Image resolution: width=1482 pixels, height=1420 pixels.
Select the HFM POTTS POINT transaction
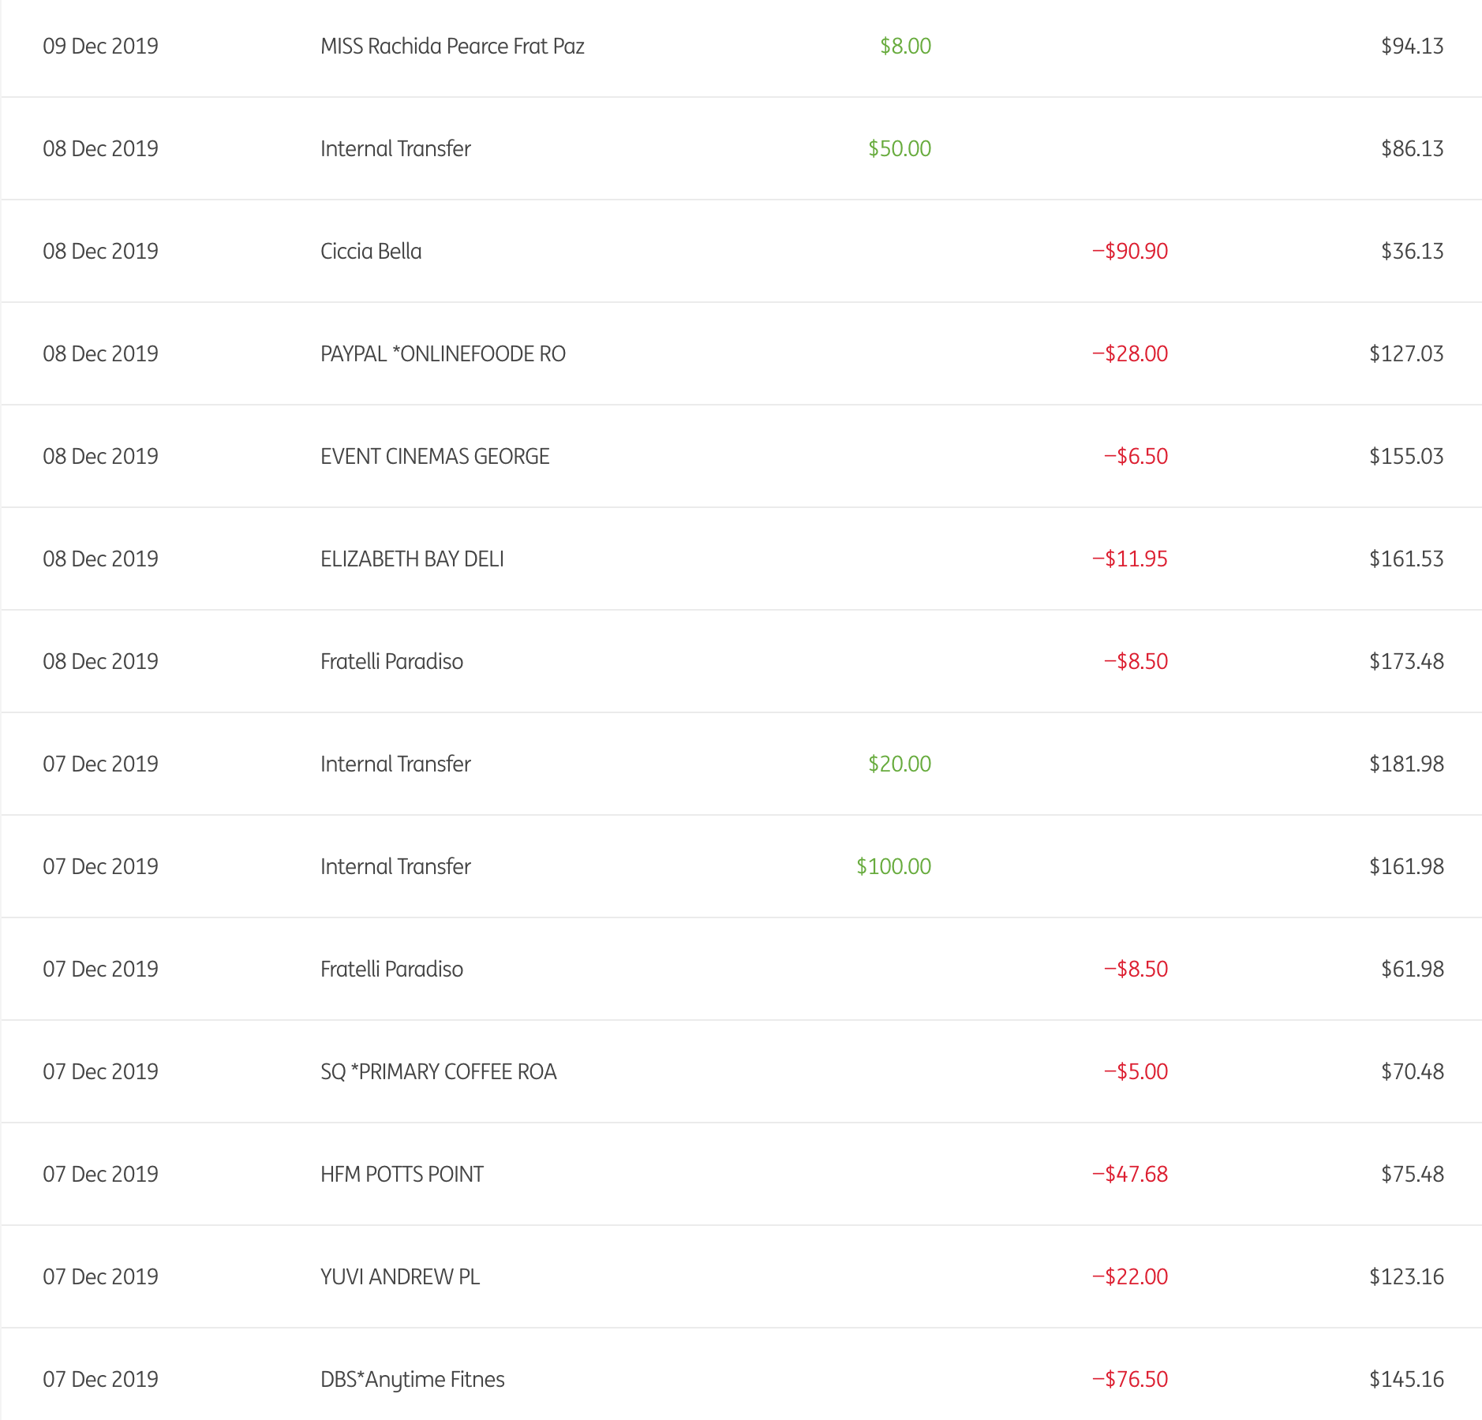402,1175
